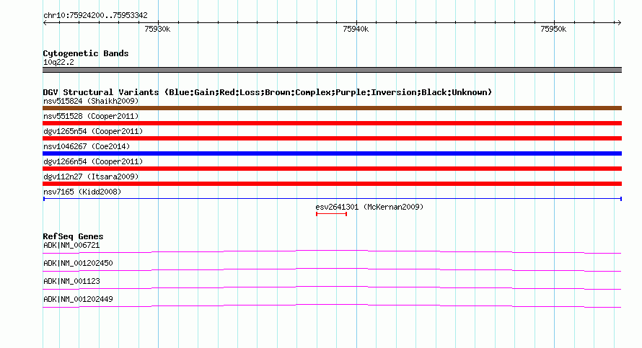This screenshot has width=642, height=348.
Task: Select the magenta ADK NM_001202449 gene line
Action: pyautogui.click(x=332, y=305)
